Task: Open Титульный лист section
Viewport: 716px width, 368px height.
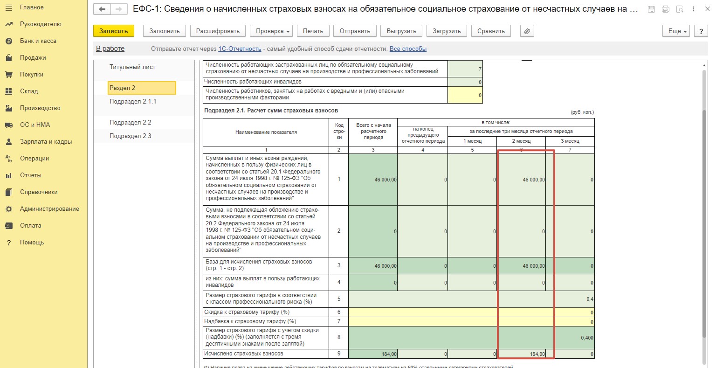Action: [x=132, y=67]
